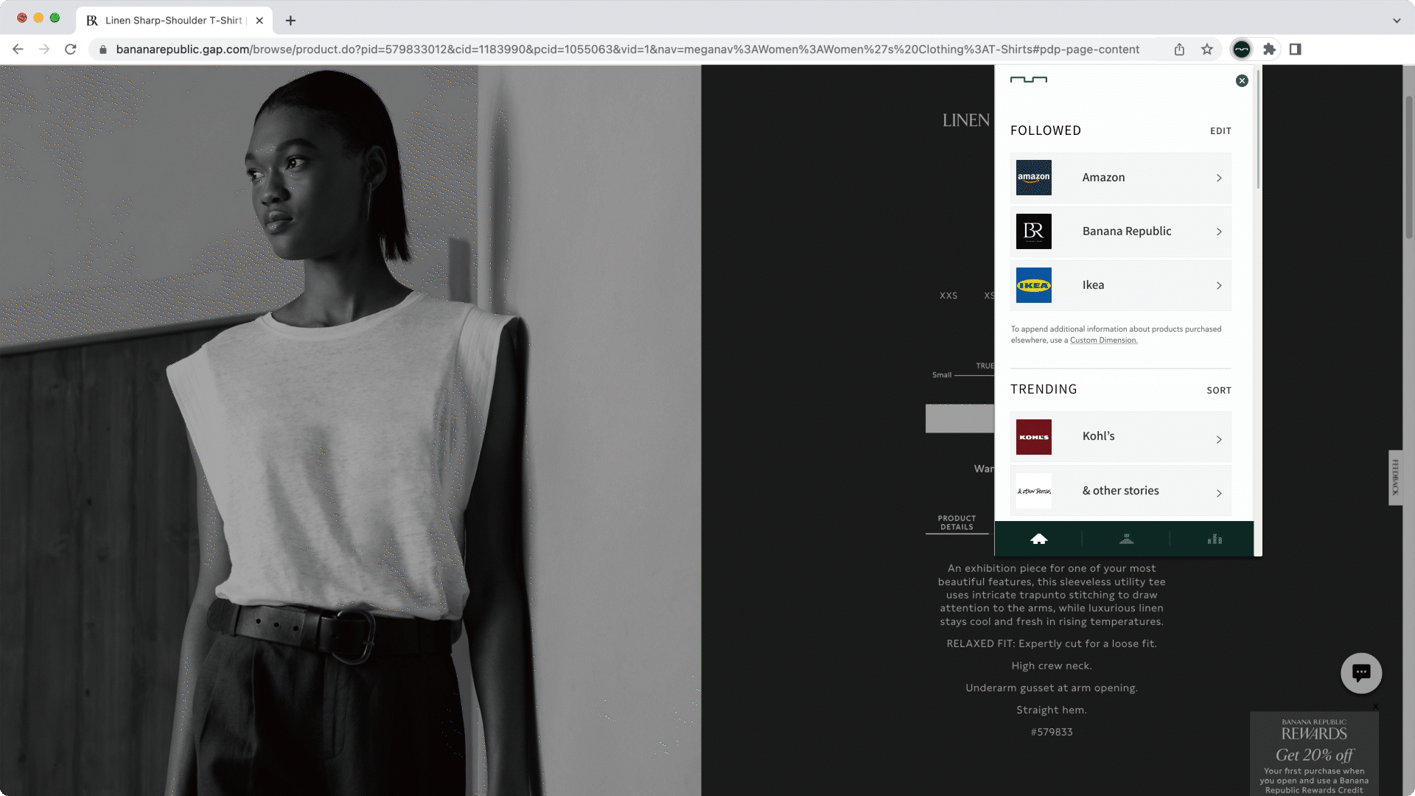This screenshot has height=796, width=1415.
Task: Click the extension icon in Chrome toolbar
Action: tap(1242, 49)
